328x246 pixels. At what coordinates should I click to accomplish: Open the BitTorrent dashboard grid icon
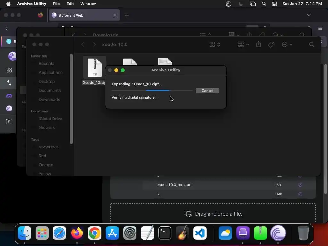click(9, 70)
